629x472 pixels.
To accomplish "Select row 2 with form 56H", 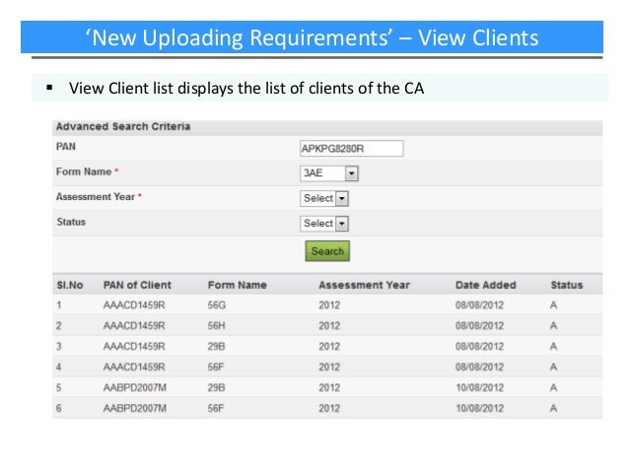I will (327, 325).
